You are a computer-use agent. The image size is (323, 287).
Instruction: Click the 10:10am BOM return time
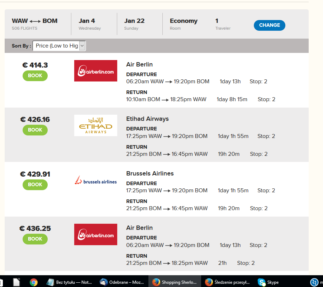(x=143, y=99)
